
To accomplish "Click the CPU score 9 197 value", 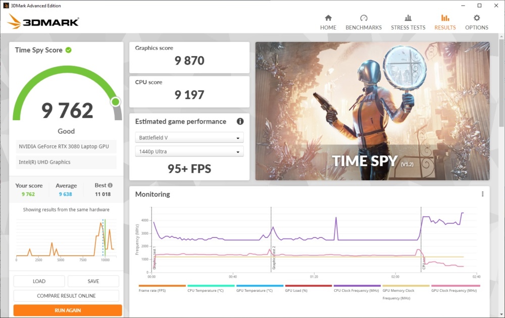I will [x=189, y=95].
